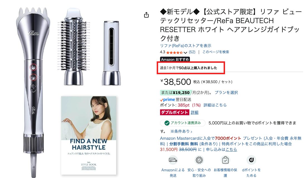The height and width of the screenshot is (178, 307).
Task: Click the ダブルポイント red badge
Action: click(x=175, y=112)
